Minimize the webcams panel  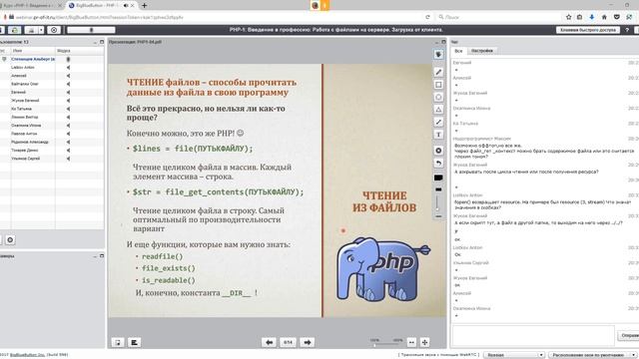coord(95,256)
